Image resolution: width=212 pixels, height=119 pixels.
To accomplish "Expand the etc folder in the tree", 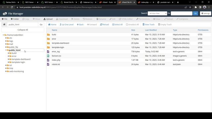I will click(6, 38).
